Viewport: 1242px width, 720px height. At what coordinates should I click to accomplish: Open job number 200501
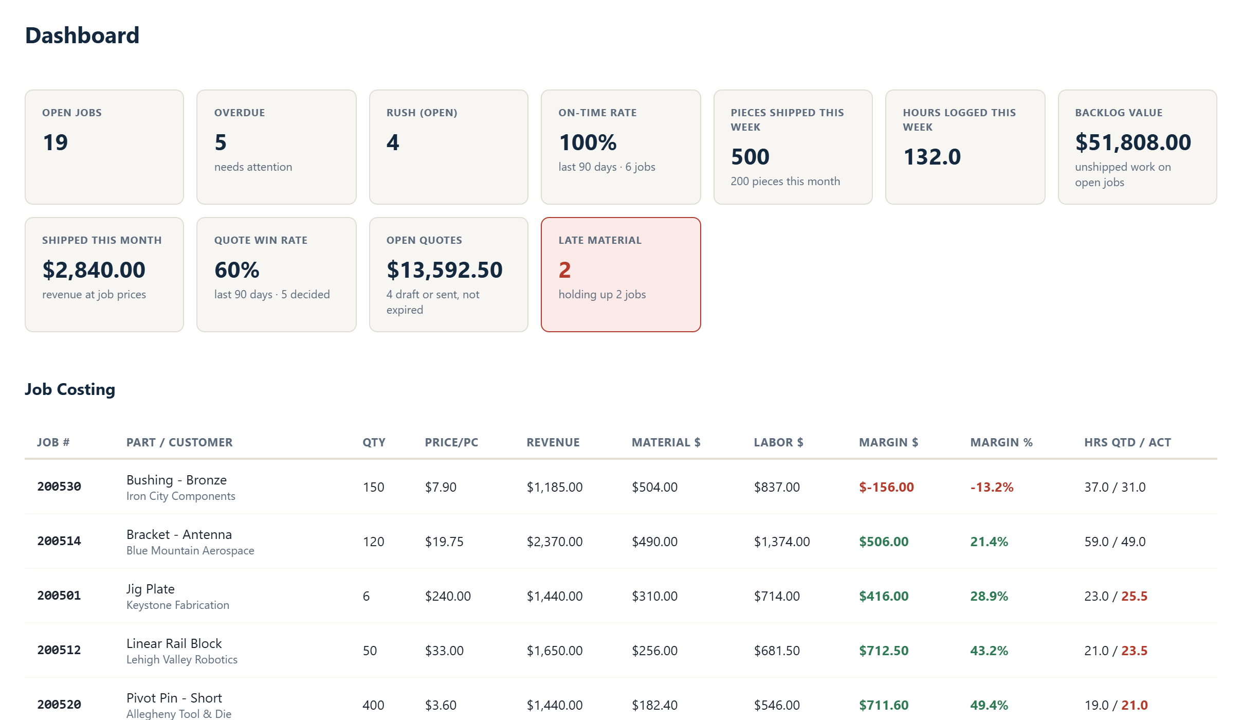[x=59, y=596]
